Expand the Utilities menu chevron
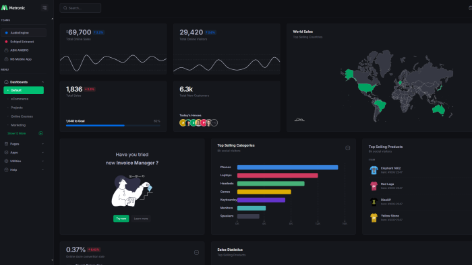 click(42, 161)
